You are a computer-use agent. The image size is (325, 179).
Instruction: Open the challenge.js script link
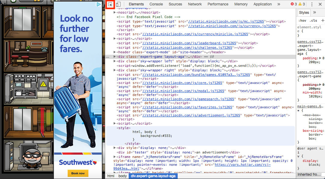click(187, 48)
